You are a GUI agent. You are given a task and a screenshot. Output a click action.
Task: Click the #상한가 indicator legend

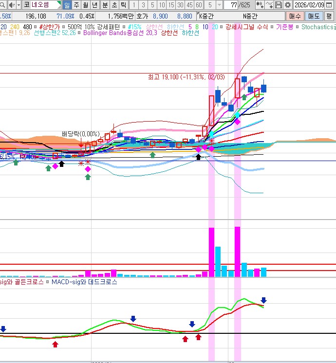point(50,27)
